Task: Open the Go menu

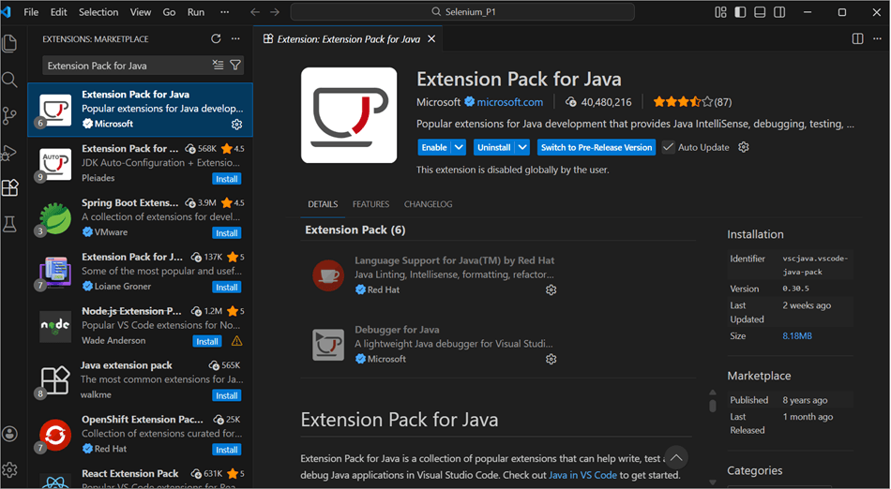Action: 170,12
